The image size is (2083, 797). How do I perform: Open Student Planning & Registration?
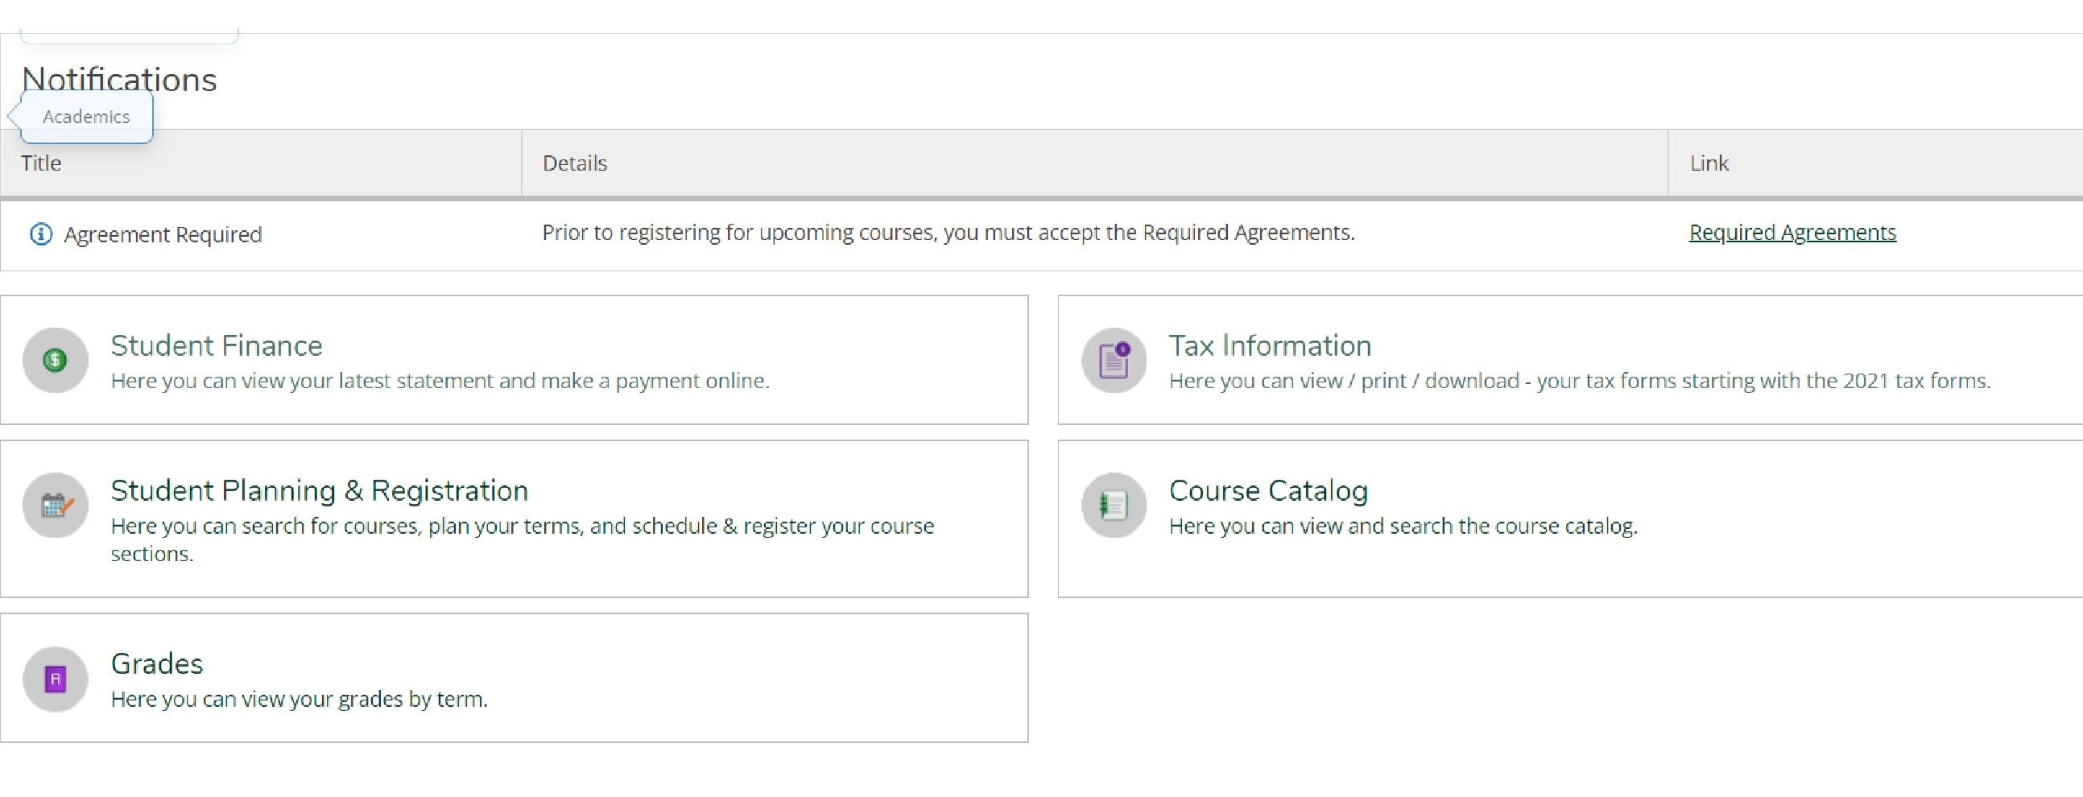(x=320, y=489)
